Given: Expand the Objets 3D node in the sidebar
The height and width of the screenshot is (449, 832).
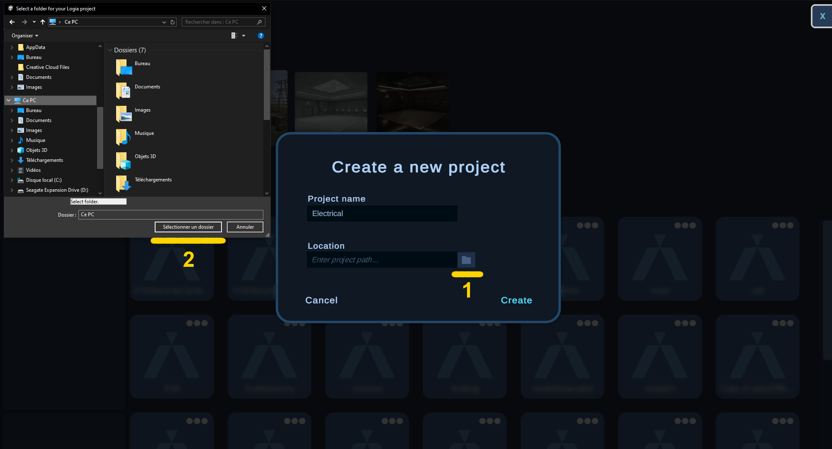Looking at the screenshot, I should tap(12, 150).
